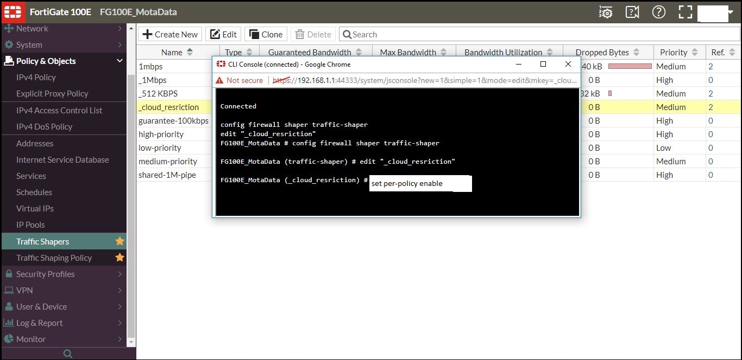Click the shaper Search input field

pyautogui.click(x=539, y=34)
